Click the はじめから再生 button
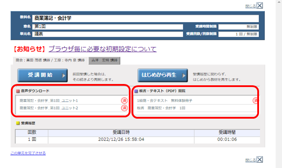Screen dimensions: 282x168 pos(163,75)
